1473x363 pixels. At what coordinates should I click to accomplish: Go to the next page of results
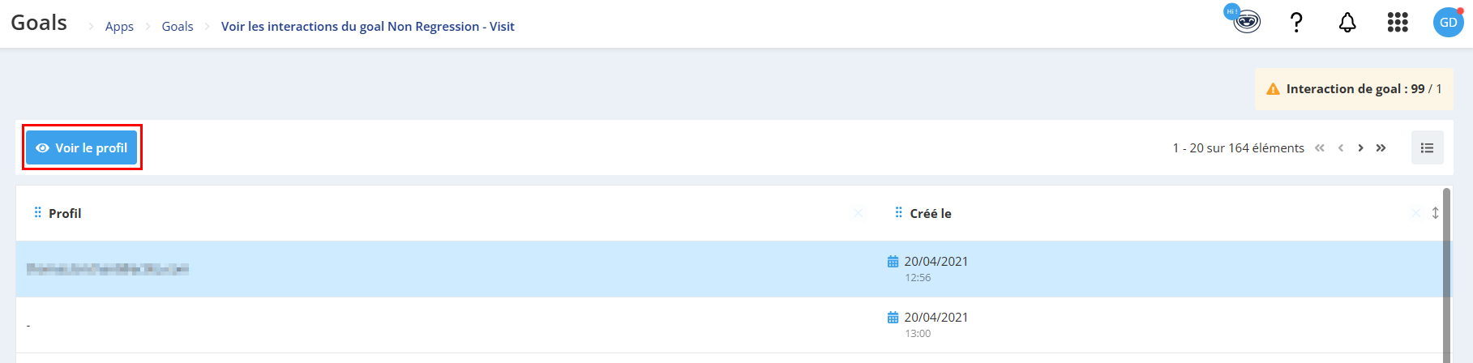(x=1360, y=147)
